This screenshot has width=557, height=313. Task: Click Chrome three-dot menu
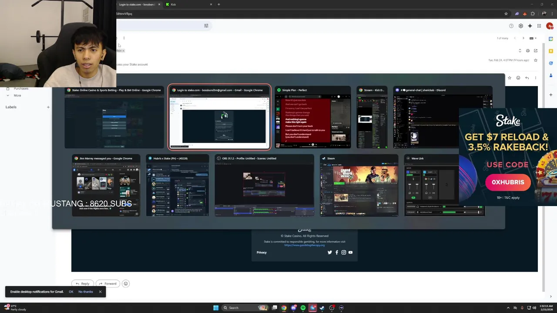(551, 14)
